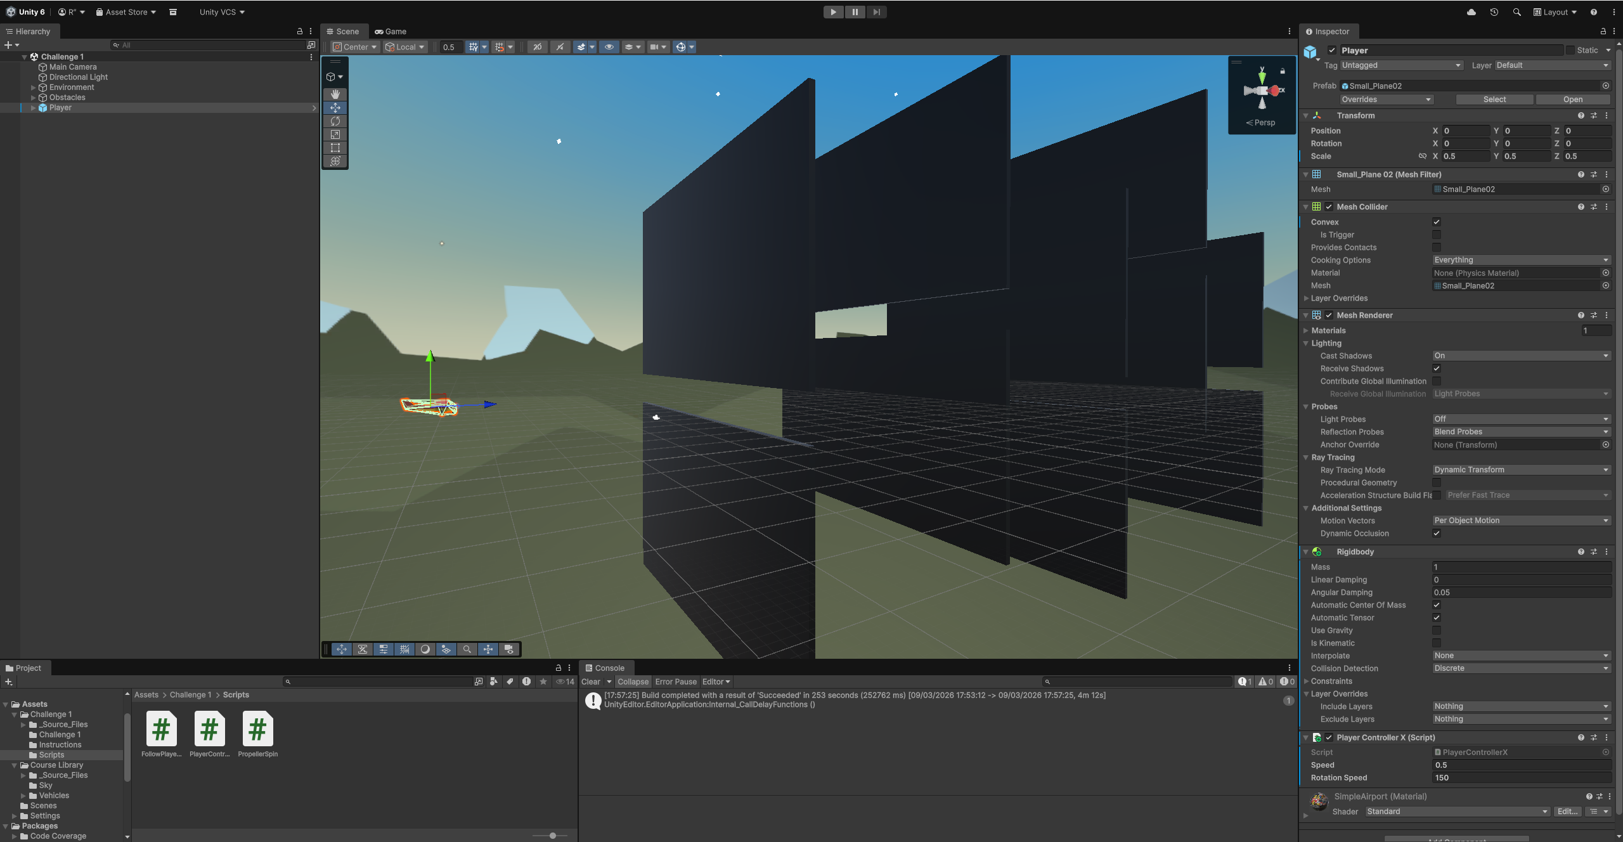The image size is (1623, 842).
Task: Select the Hand view tool
Action: [x=335, y=94]
